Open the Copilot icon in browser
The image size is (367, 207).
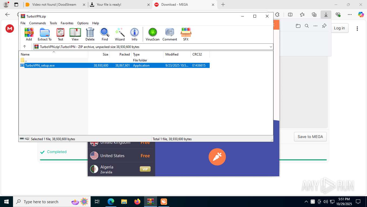coord(361,15)
